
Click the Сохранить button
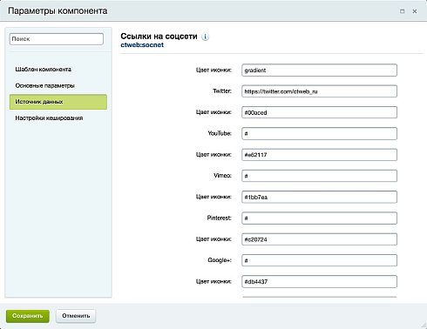coord(28,316)
